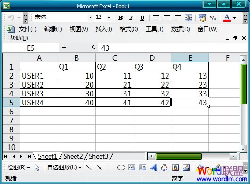Screen dimensions: 250x184
Task: Click horizontal scrollbar right arrow
Action: coord(233,157)
